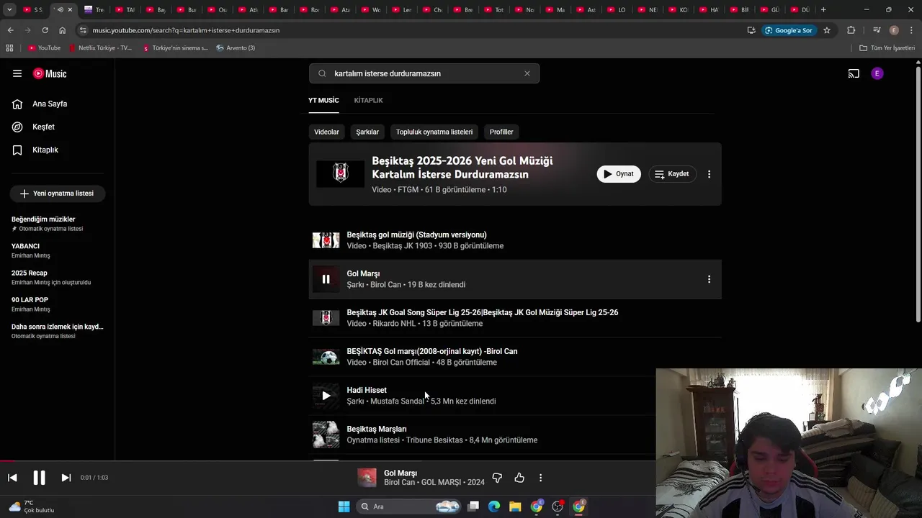Open the top result Beşiktaş thumbnail
This screenshot has width=922, height=518.
(x=340, y=173)
